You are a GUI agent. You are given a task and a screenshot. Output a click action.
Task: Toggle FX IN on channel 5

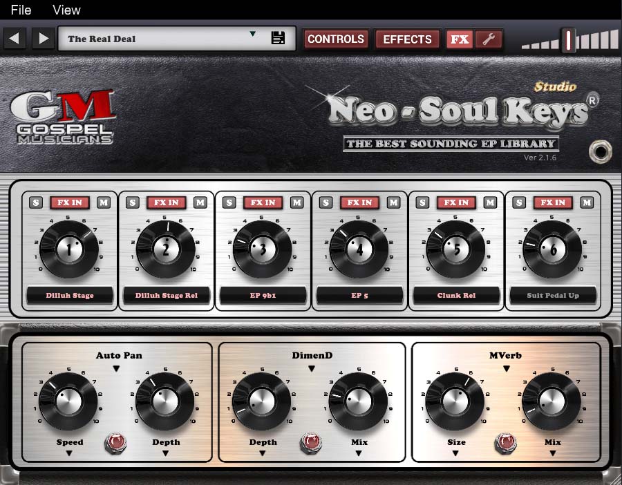(456, 202)
